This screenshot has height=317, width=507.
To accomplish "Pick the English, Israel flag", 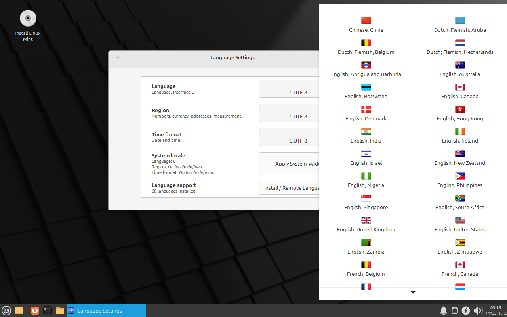I will pos(366,154).
